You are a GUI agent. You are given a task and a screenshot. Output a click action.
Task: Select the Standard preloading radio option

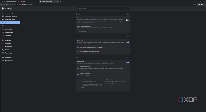click(x=78, y=74)
